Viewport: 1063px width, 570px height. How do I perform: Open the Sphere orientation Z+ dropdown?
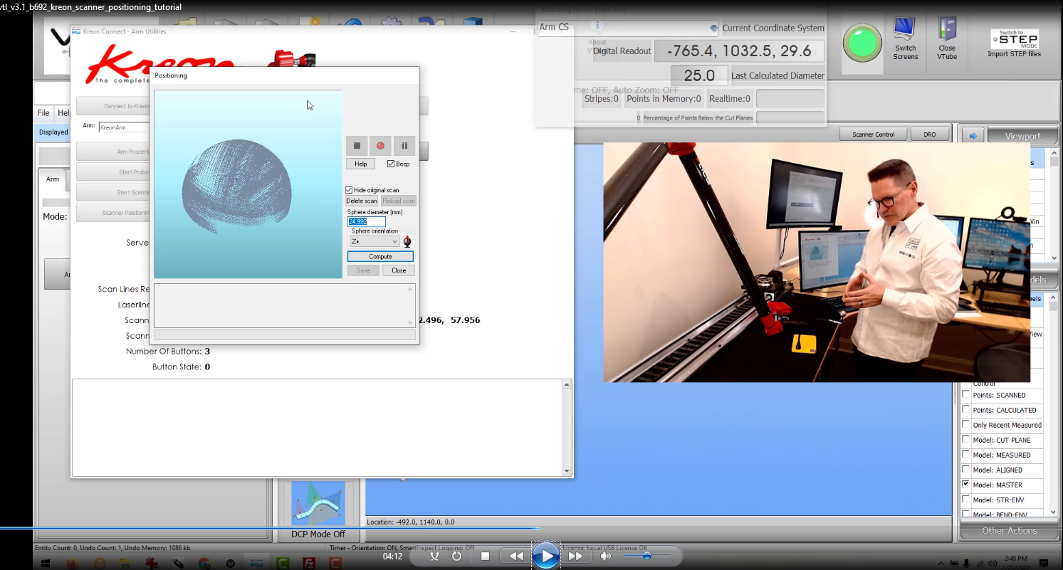click(375, 242)
